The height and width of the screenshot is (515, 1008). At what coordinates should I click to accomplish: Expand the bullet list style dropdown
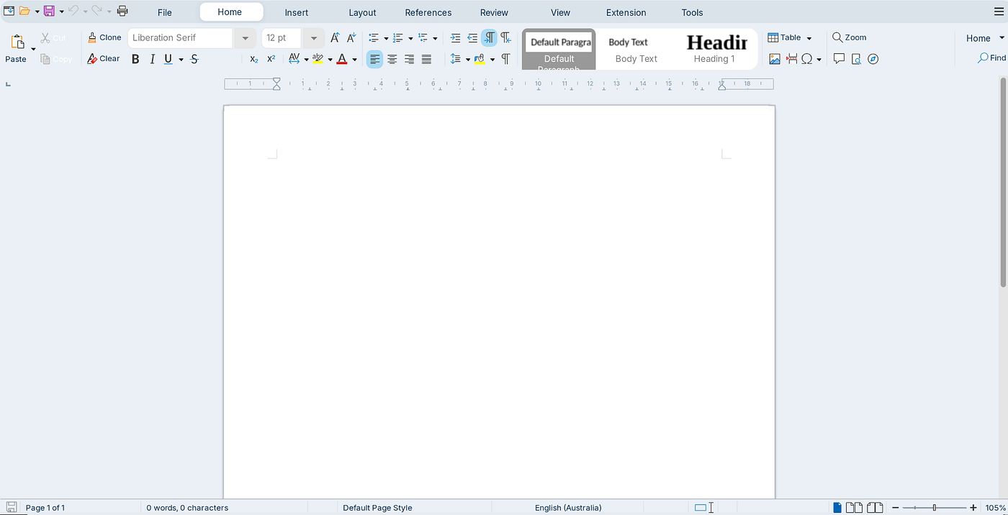386,38
